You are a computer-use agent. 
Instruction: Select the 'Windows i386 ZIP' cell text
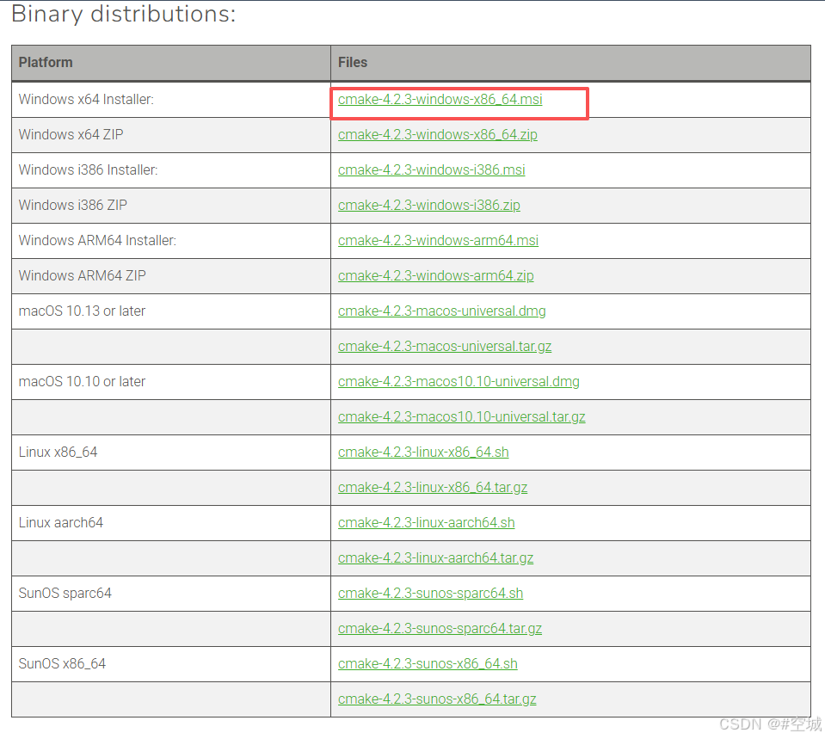click(72, 206)
